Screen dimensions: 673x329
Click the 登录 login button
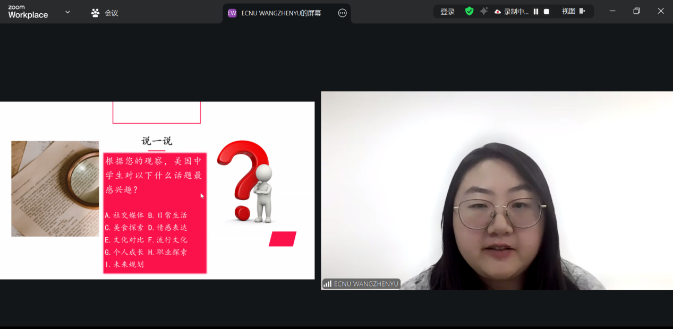click(x=447, y=12)
